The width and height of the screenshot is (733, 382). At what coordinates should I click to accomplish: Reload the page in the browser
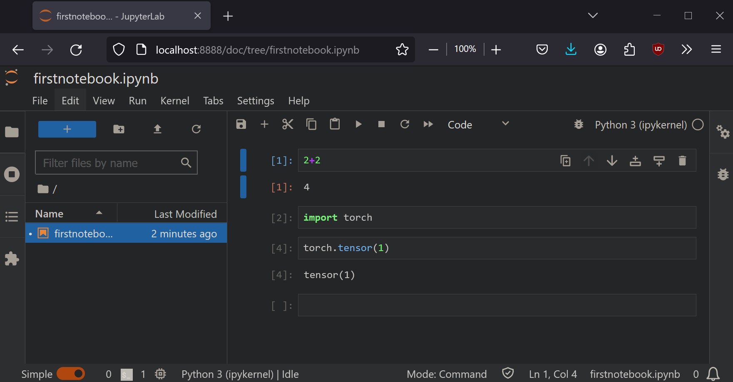click(x=76, y=50)
